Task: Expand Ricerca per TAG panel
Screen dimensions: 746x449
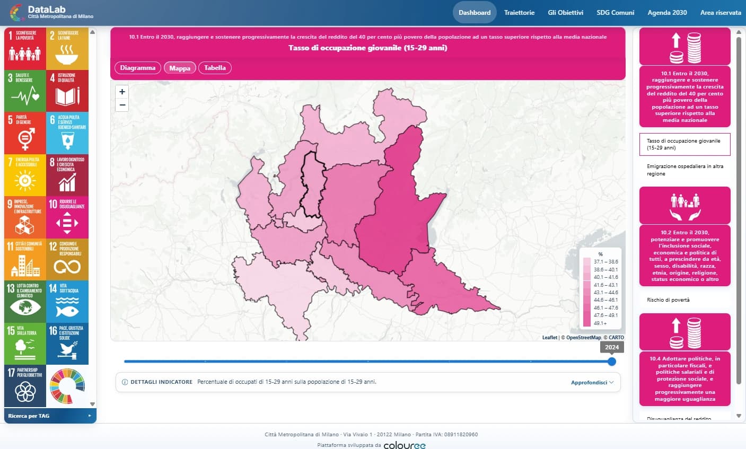Action: [50, 416]
